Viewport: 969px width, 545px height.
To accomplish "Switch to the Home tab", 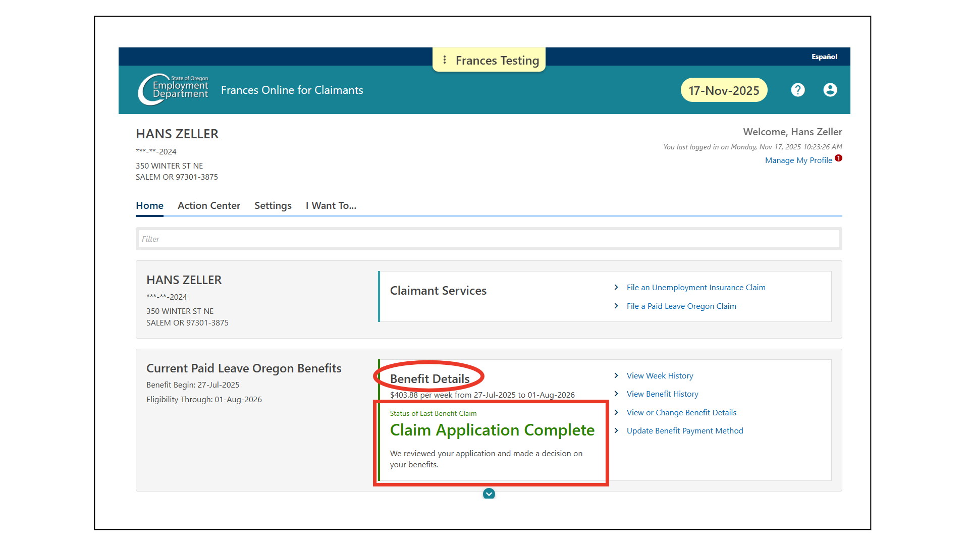I will point(149,205).
